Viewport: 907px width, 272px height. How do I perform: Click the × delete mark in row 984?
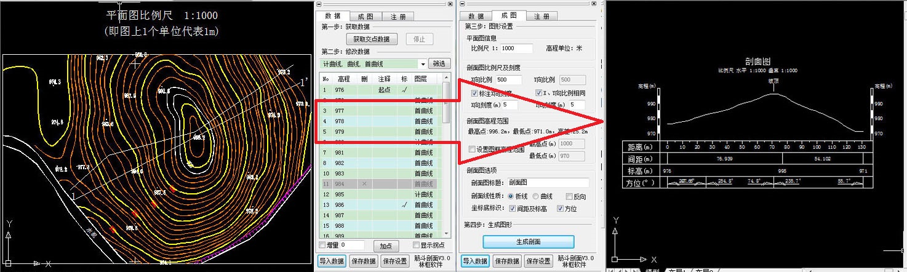pos(364,184)
